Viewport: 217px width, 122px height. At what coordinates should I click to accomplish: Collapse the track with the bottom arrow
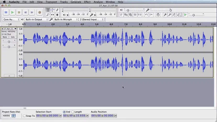(x=9, y=76)
